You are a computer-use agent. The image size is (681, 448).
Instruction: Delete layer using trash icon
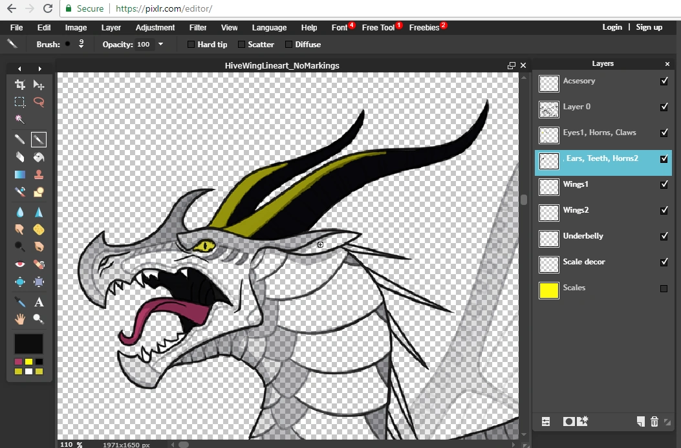tap(654, 421)
